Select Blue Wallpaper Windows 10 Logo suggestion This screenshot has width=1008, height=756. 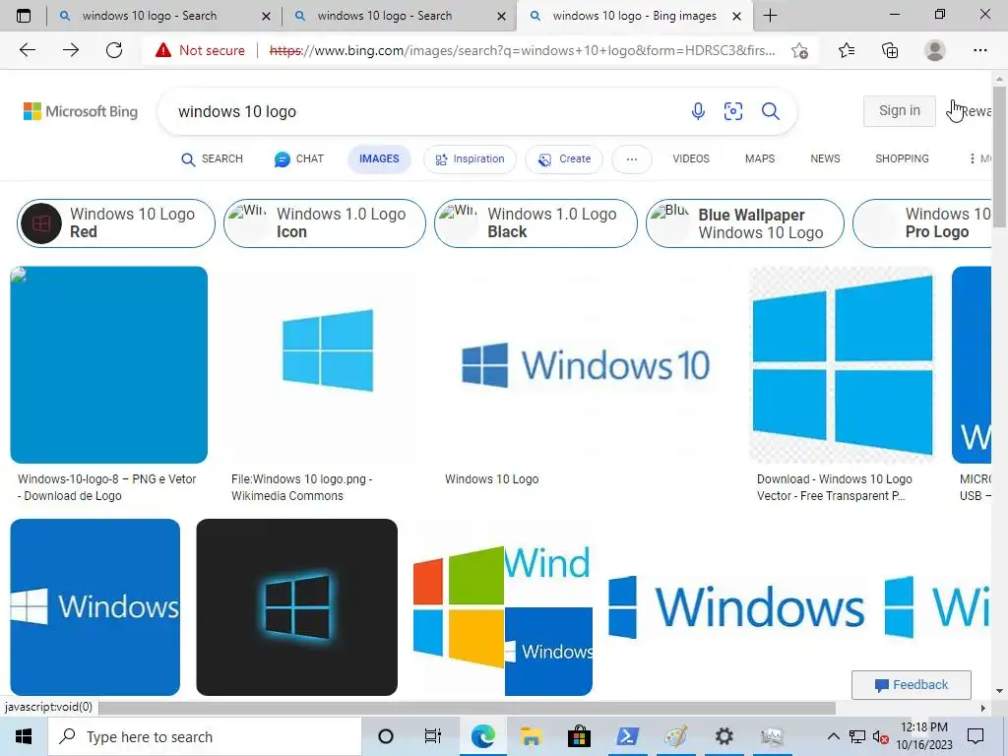point(745,223)
